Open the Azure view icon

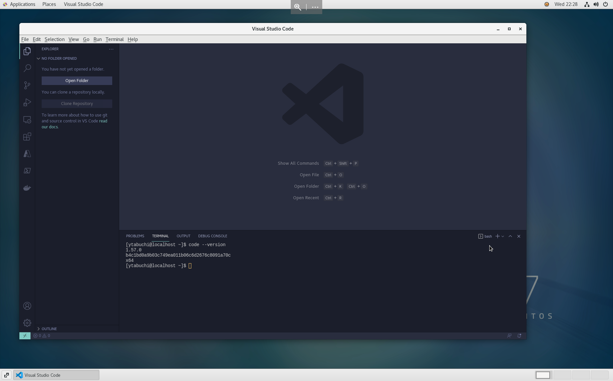point(27,154)
